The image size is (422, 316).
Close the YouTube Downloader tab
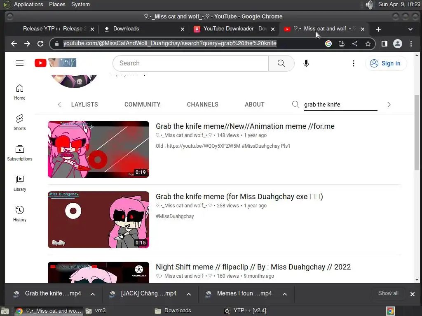273,29
